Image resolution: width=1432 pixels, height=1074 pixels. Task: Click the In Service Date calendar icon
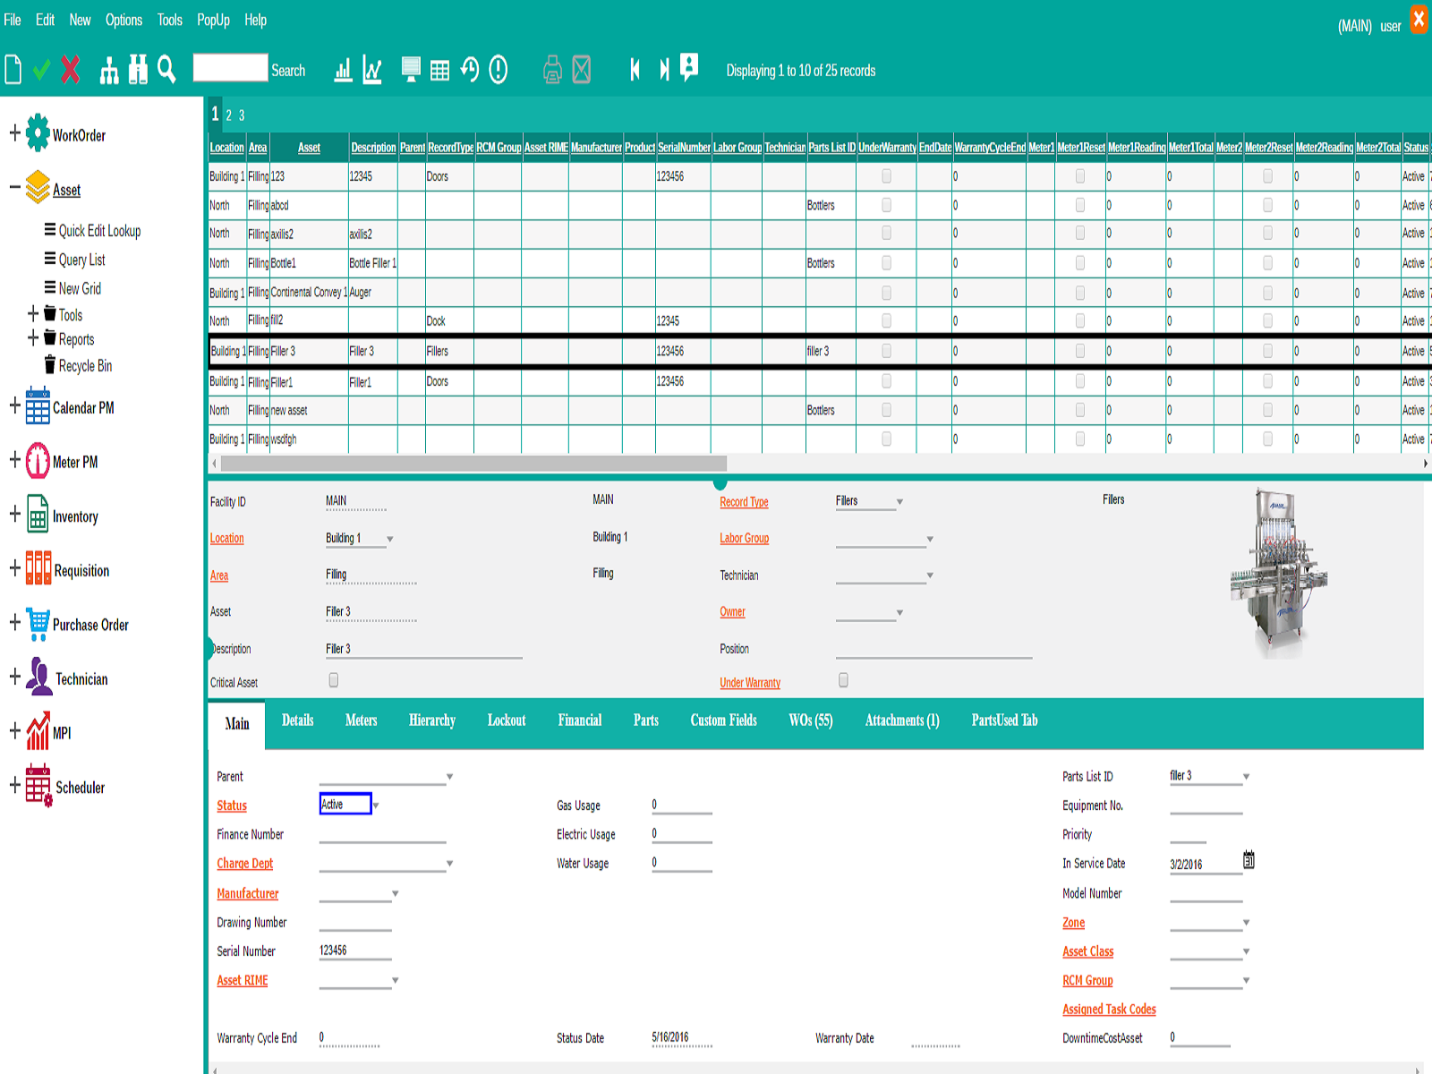pos(1249,860)
